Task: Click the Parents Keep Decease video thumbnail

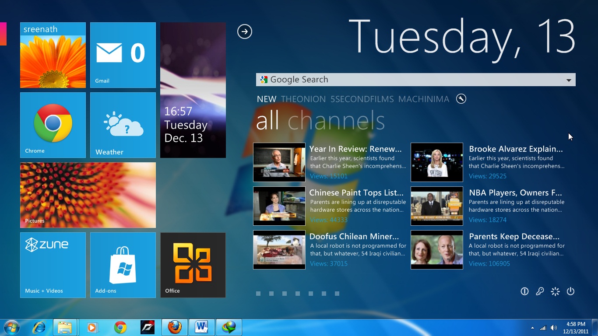Action: pyautogui.click(x=437, y=250)
